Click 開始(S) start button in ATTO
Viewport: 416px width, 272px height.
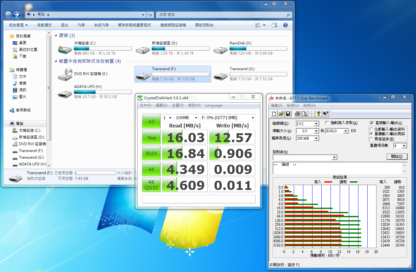397,157
